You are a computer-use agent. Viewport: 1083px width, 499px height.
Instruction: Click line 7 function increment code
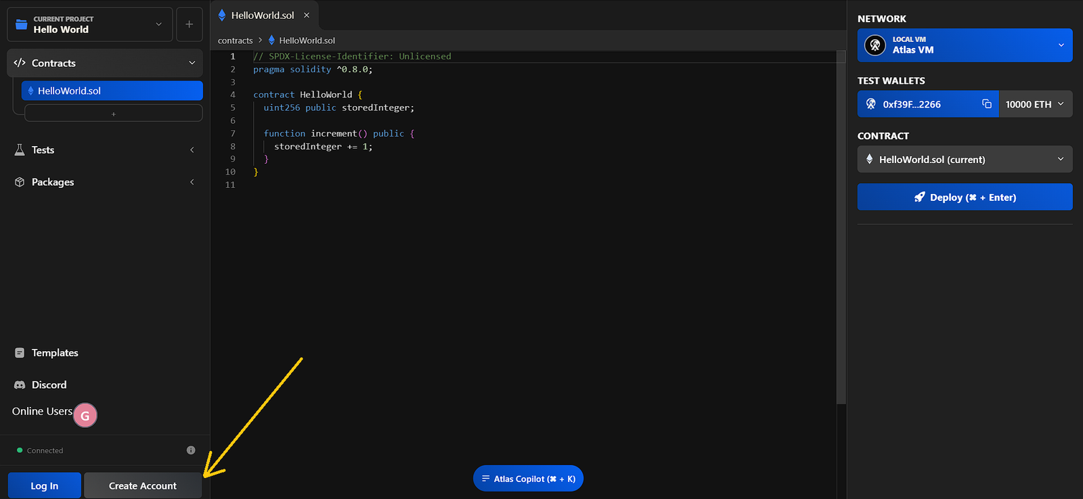pyautogui.click(x=338, y=133)
